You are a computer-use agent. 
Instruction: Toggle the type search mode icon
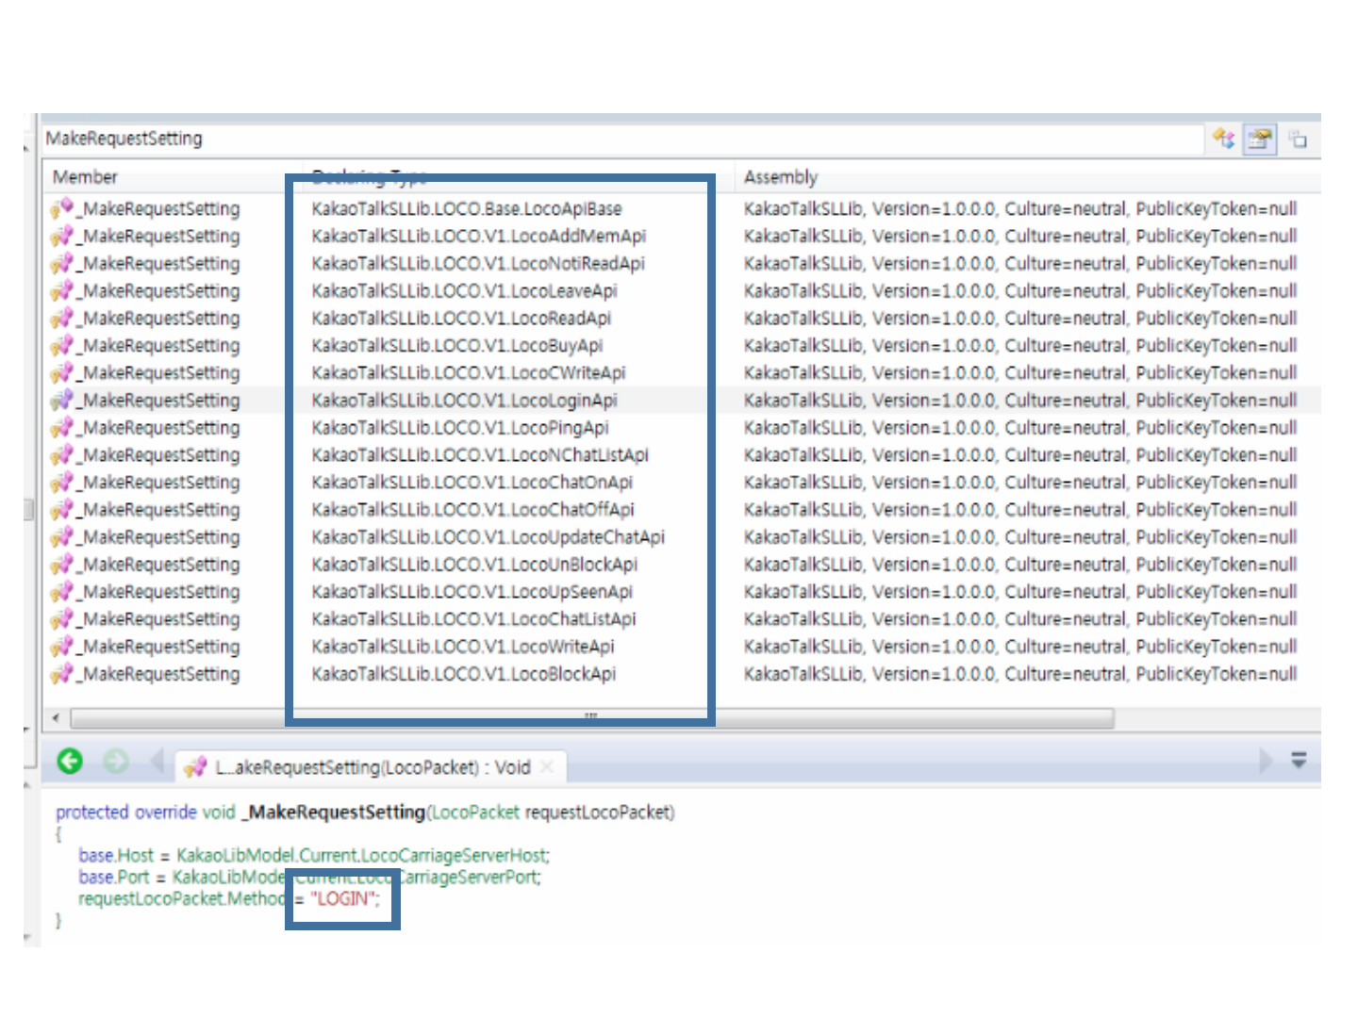tap(1223, 139)
